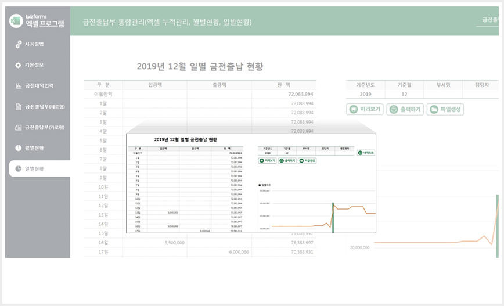Click 2019년 12월 일별 금전출납 현황 title
The image size is (504, 306).
(200, 67)
